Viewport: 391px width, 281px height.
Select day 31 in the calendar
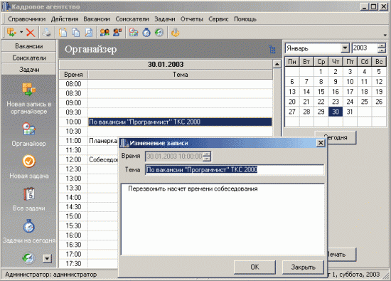(x=350, y=112)
